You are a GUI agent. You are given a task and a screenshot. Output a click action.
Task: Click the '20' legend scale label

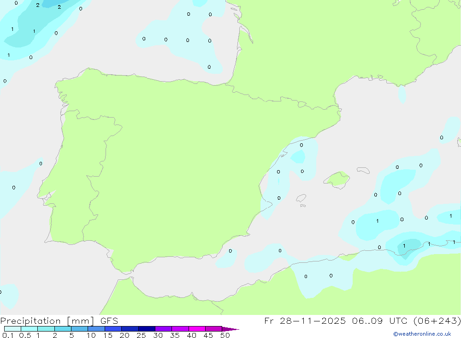click(124, 335)
